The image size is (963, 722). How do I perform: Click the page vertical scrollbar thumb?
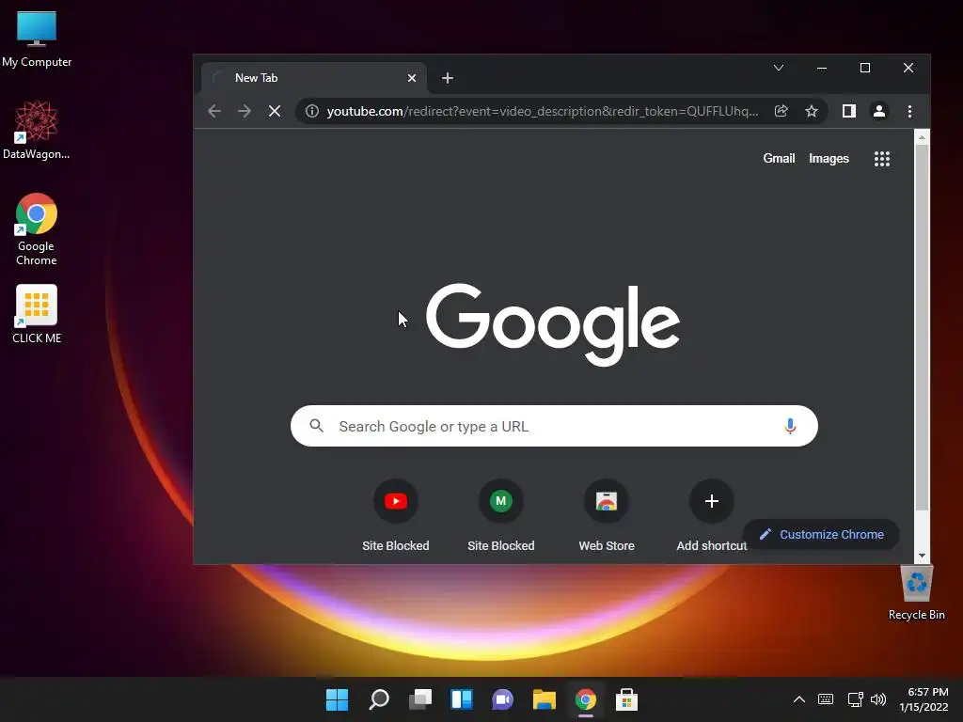[922, 326]
